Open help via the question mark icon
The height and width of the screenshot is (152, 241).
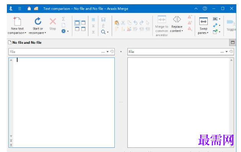(x=205, y=8)
